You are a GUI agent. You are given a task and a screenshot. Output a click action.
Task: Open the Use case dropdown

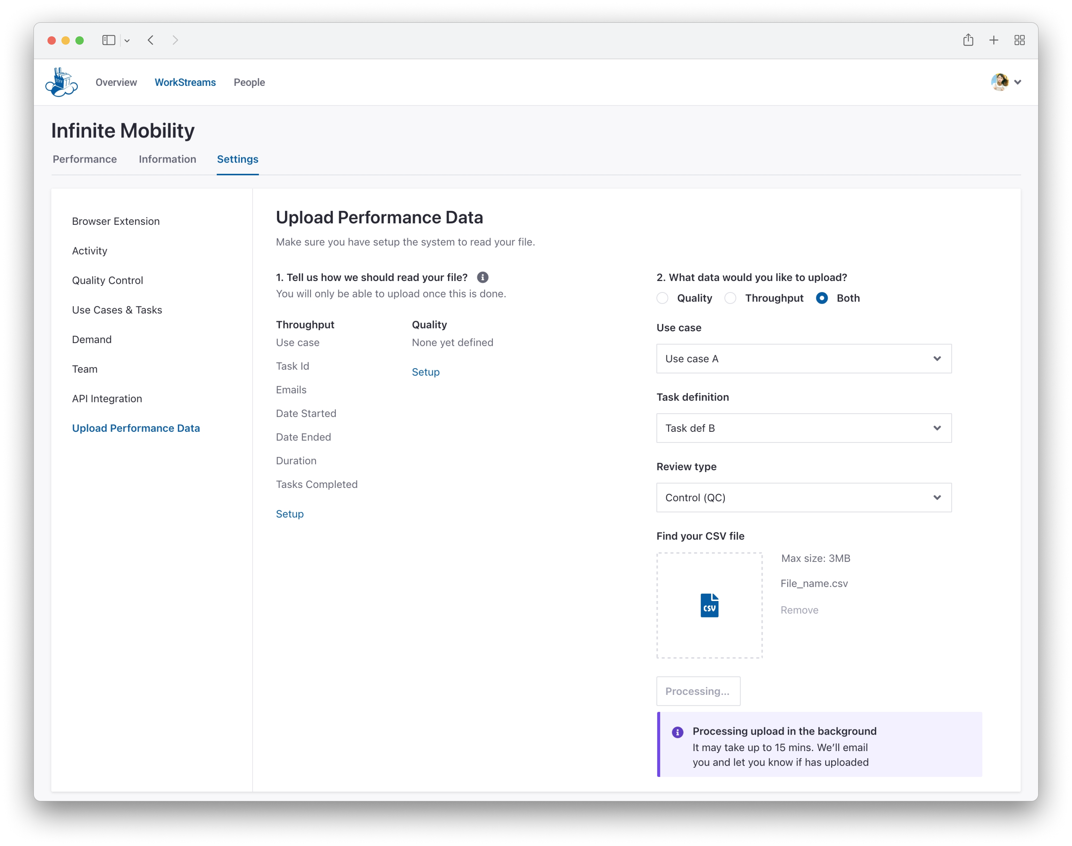point(804,359)
